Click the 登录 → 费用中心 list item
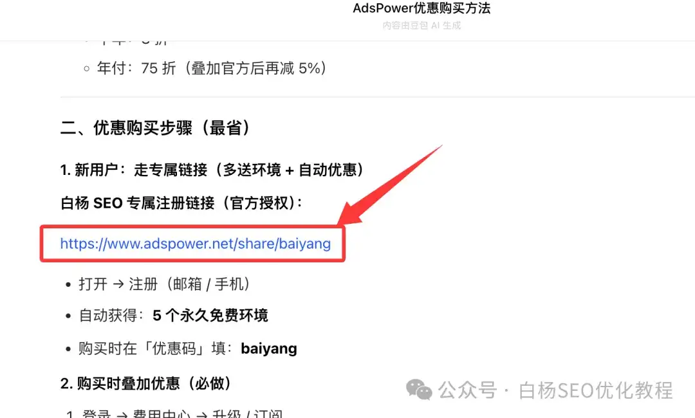 (174, 414)
